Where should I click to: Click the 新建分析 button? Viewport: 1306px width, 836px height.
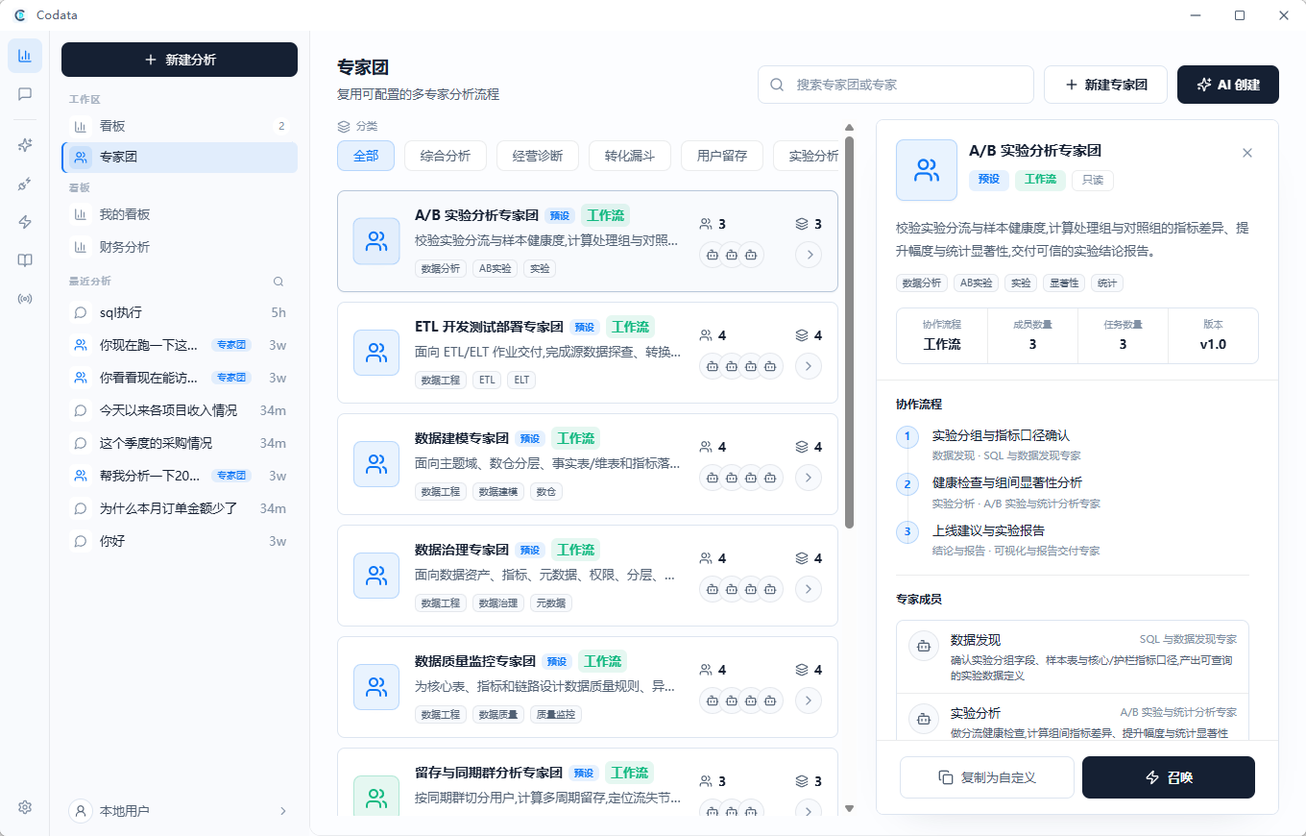180,60
